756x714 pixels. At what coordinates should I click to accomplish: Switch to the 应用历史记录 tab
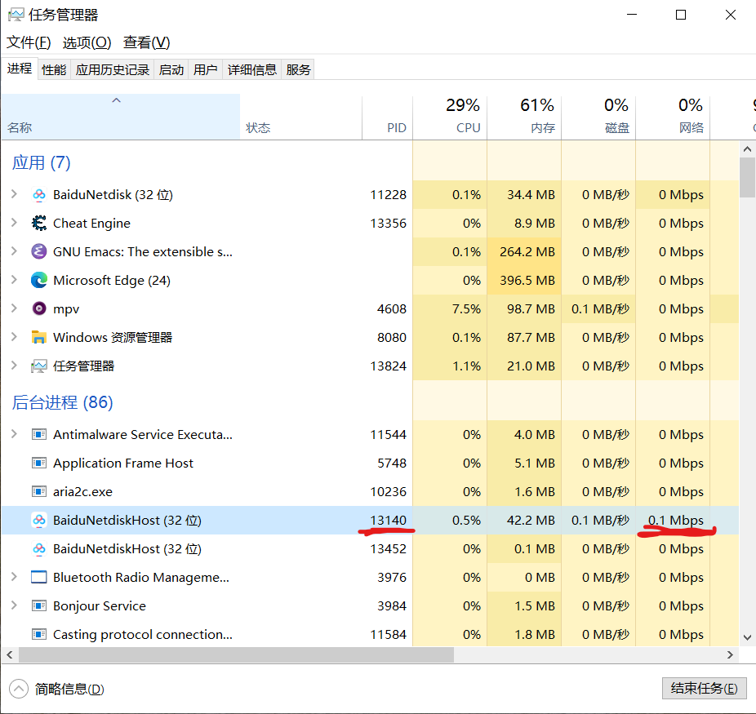(113, 70)
